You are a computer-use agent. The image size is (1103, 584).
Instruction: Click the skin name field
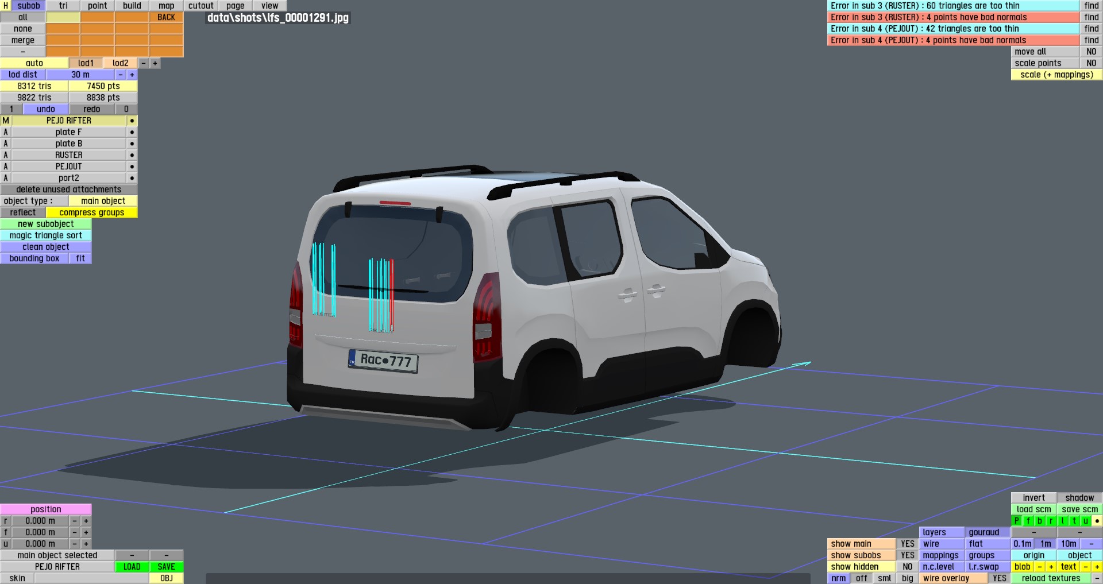click(92, 578)
